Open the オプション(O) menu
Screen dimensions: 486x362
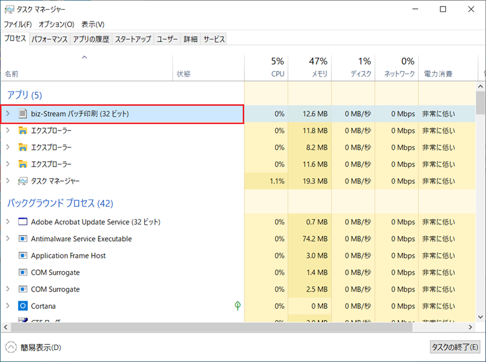(56, 24)
